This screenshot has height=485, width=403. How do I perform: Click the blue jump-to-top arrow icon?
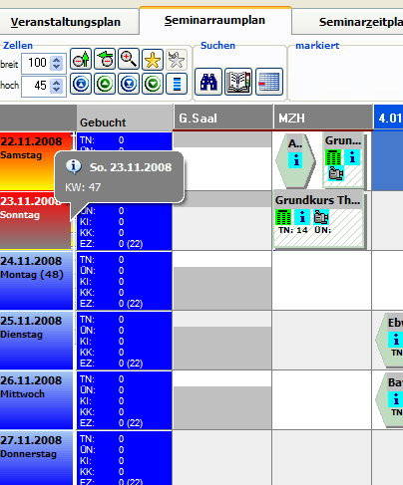(81, 84)
